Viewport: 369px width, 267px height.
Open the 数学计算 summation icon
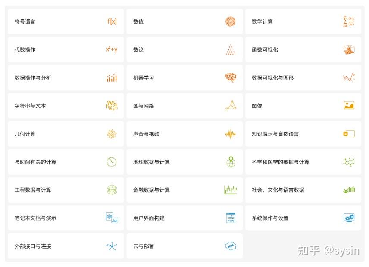(348, 21)
